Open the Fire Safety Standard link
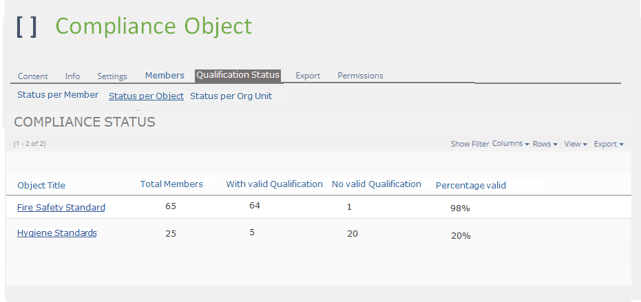 (x=61, y=207)
